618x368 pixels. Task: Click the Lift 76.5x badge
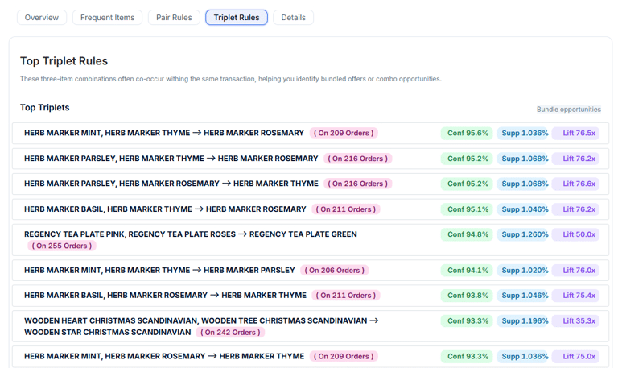click(579, 134)
